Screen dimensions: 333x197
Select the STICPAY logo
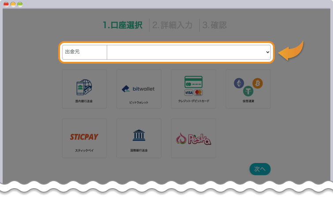point(84,136)
